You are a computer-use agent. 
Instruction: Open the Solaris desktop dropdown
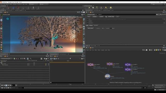34,4
